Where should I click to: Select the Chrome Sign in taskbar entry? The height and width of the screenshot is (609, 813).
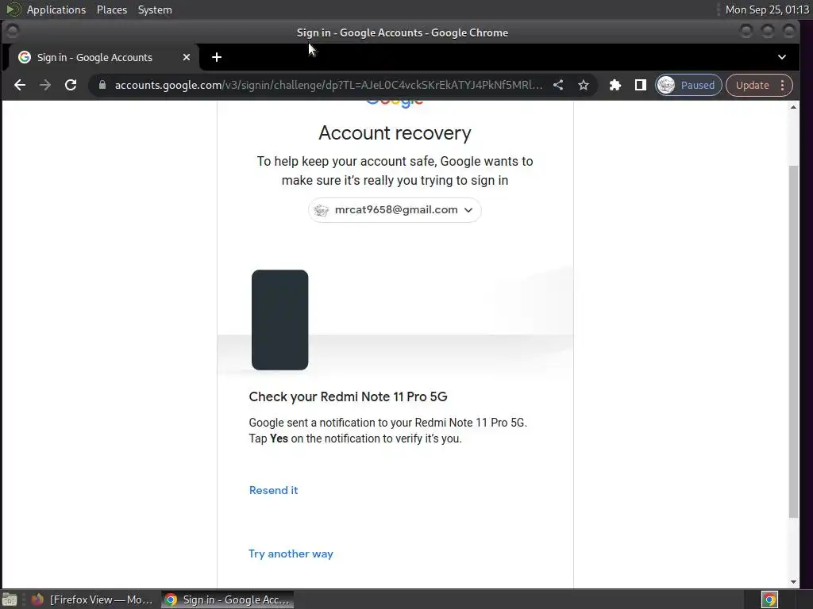point(228,599)
